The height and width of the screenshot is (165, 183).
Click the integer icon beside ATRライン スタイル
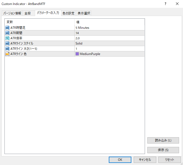(7, 43)
